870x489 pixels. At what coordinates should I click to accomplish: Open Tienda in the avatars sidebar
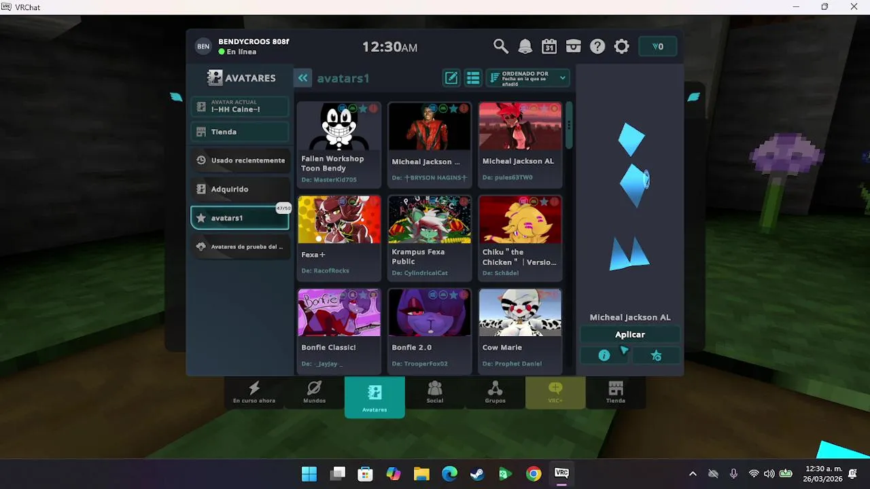(240, 132)
